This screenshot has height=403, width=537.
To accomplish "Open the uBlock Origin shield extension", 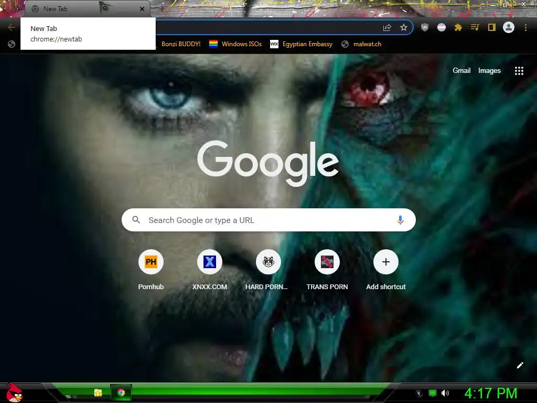I will coord(425,27).
